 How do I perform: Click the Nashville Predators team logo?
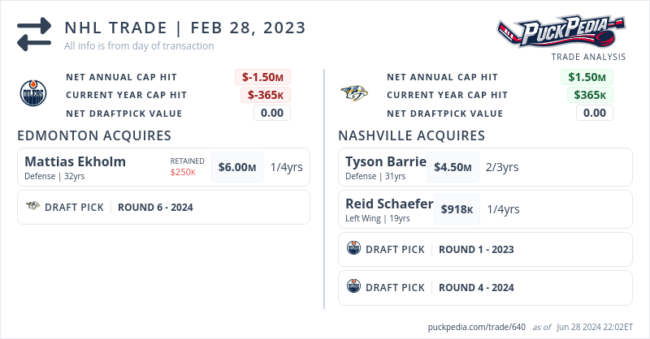click(x=354, y=94)
